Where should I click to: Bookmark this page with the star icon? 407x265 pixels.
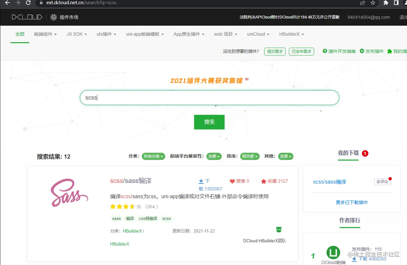pos(373,3)
